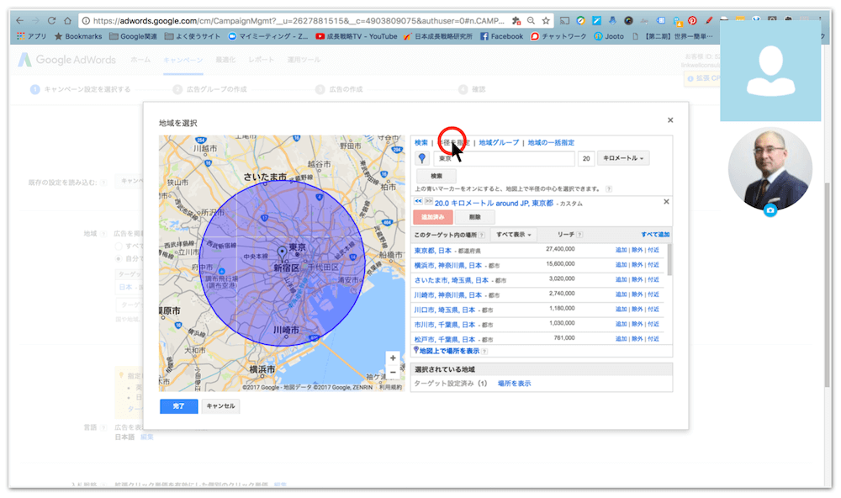Select the 検索 tab link
The height and width of the screenshot is (498, 841).
coord(420,143)
